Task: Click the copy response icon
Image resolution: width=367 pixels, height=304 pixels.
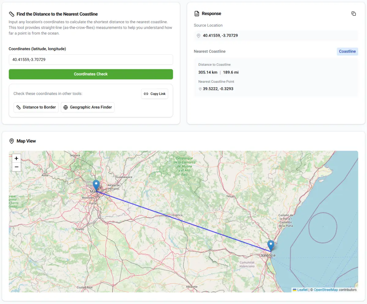Action: coord(354,14)
